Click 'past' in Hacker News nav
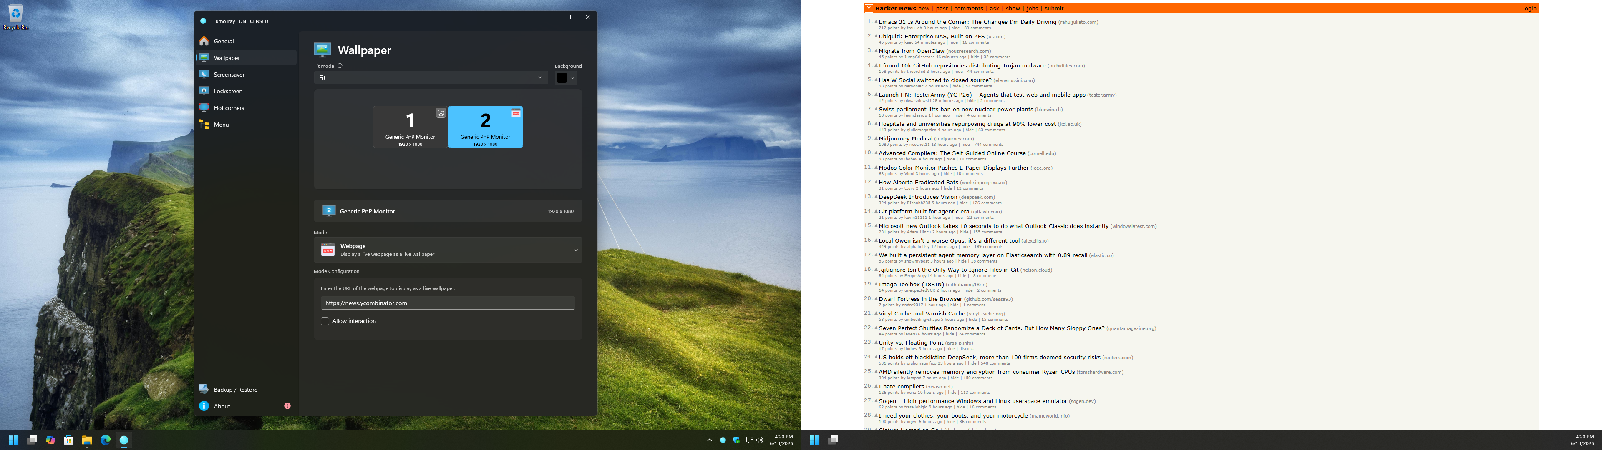1602x450 pixels. [942, 9]
